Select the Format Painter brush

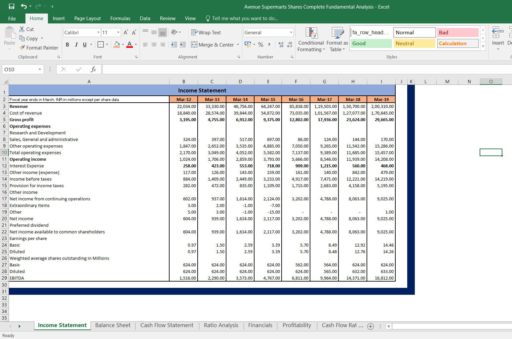(22, 48)
